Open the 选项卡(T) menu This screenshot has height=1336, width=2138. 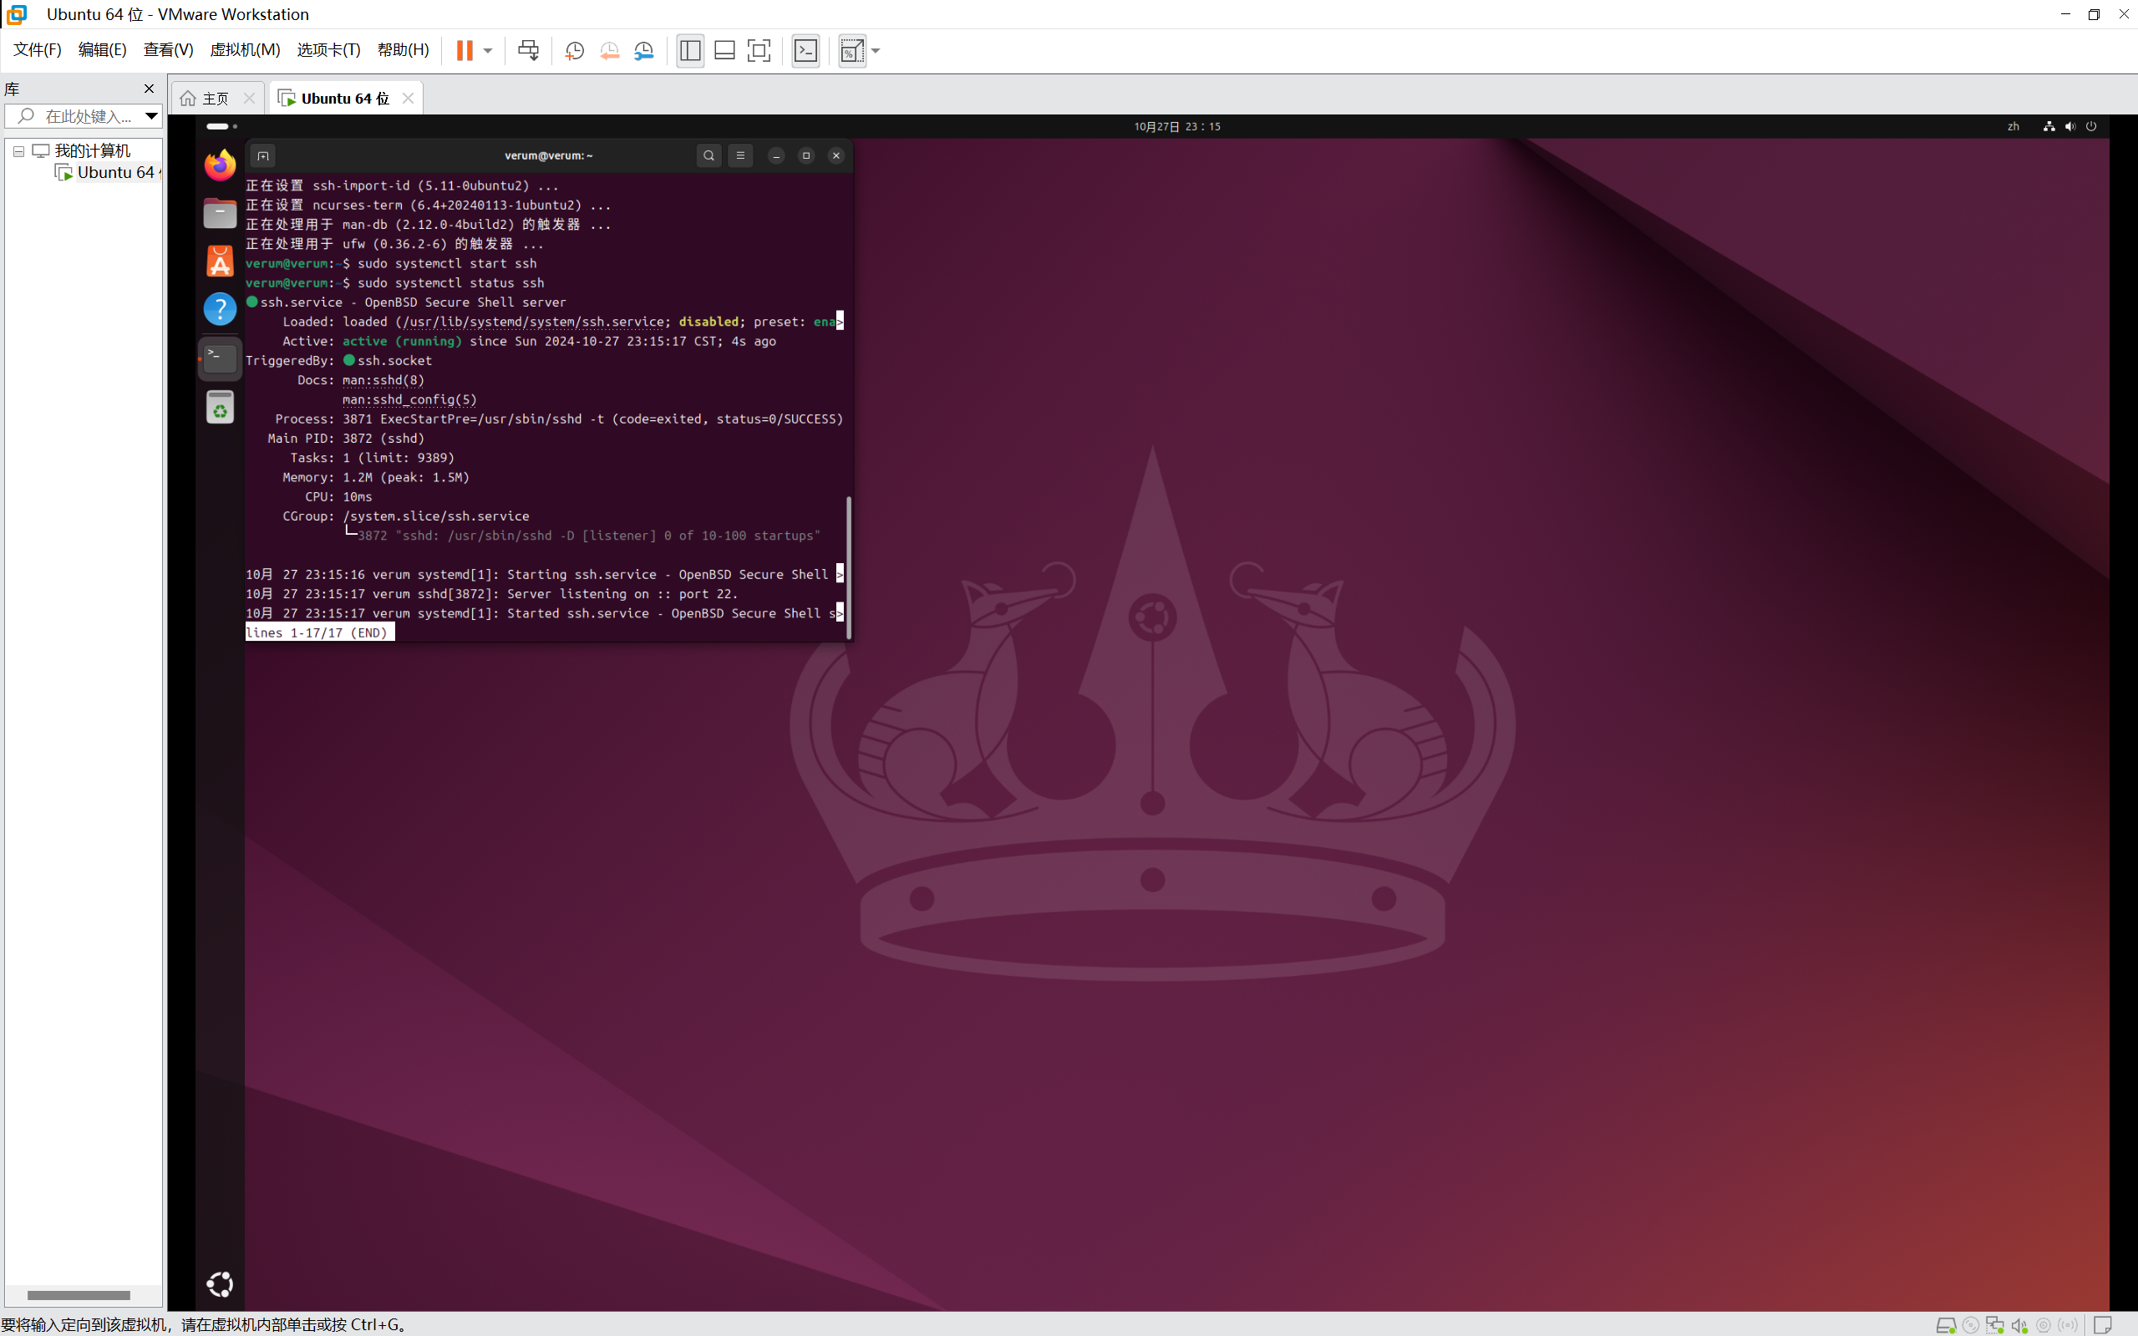pos(328,49)
